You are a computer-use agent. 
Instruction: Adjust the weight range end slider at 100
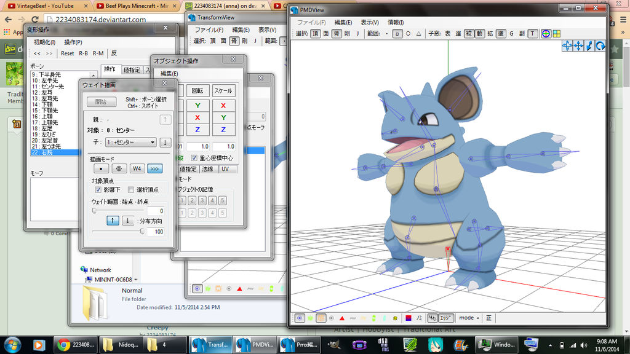(x=142, y=232)
